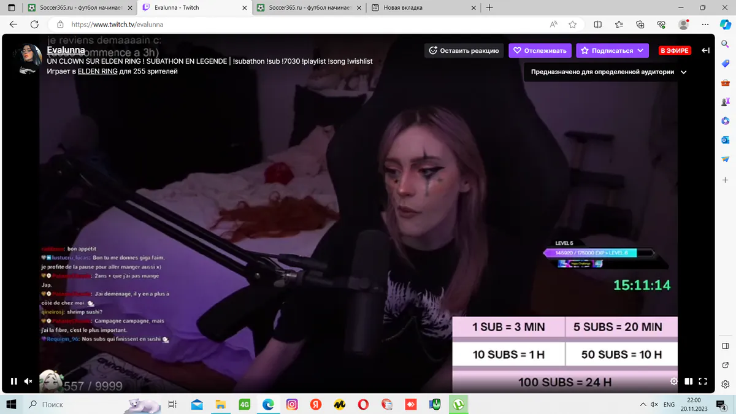The height and width of the screenshot is (414, 736).
Task: Close the Evalunna - Twitch tab
Action: [x=243, y=8]
